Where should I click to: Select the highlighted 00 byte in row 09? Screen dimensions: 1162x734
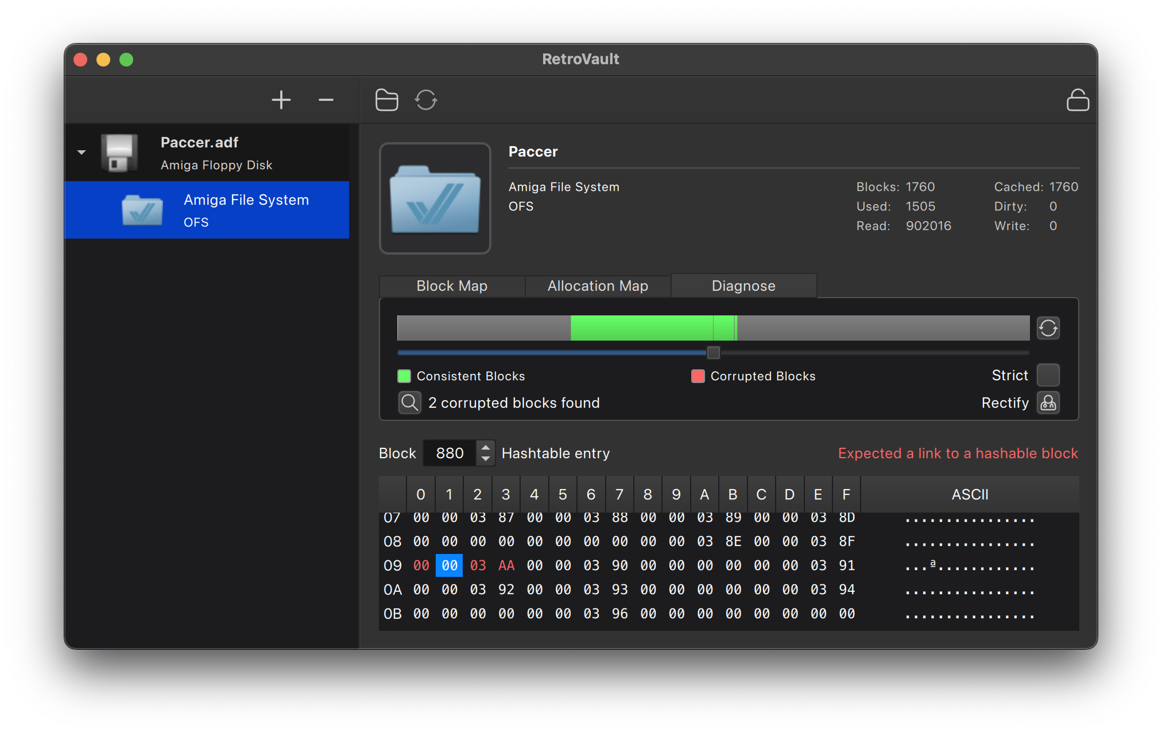tap(449, 565)
